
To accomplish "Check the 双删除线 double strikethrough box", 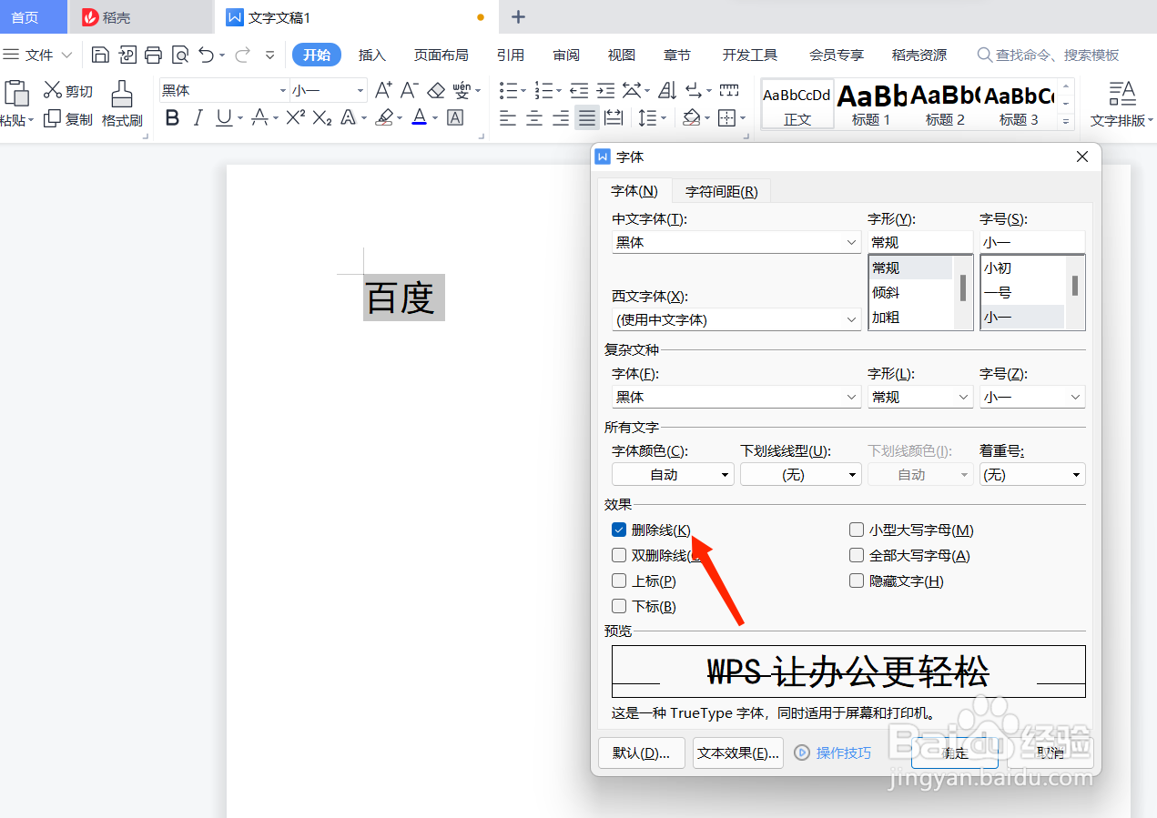I will coord(619,555).
